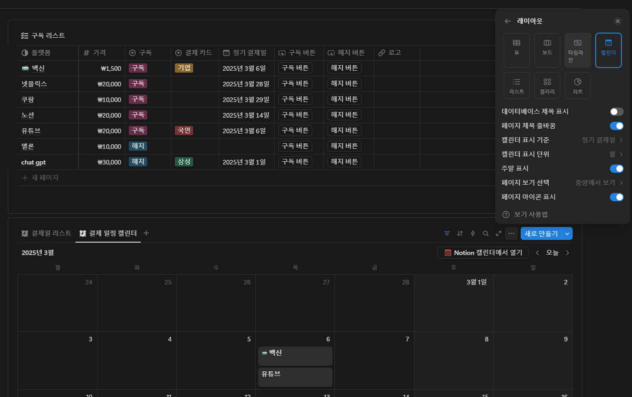Open 캘린더 표시 단위 setting

(562, 154)
